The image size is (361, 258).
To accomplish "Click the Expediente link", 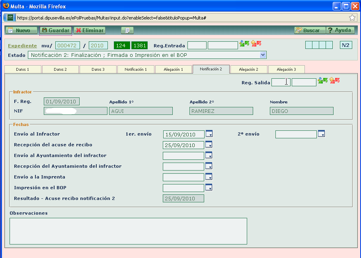I will point(22,45).
